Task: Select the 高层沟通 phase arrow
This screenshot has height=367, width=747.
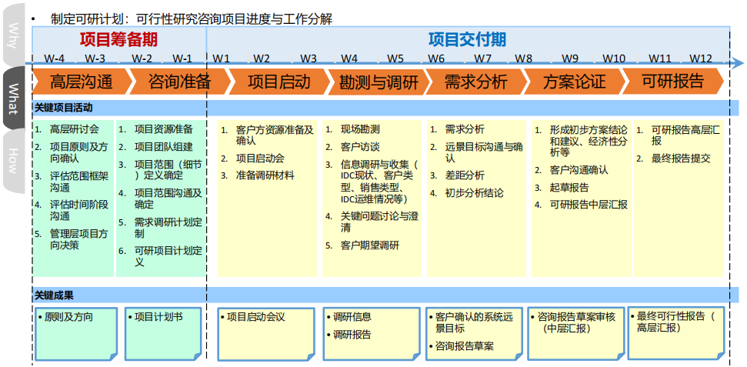Action: [81, 82]
